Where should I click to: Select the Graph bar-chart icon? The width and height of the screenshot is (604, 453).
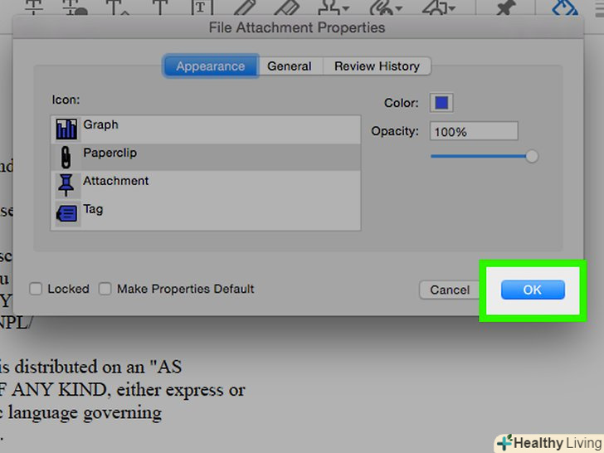click(66, 129)
